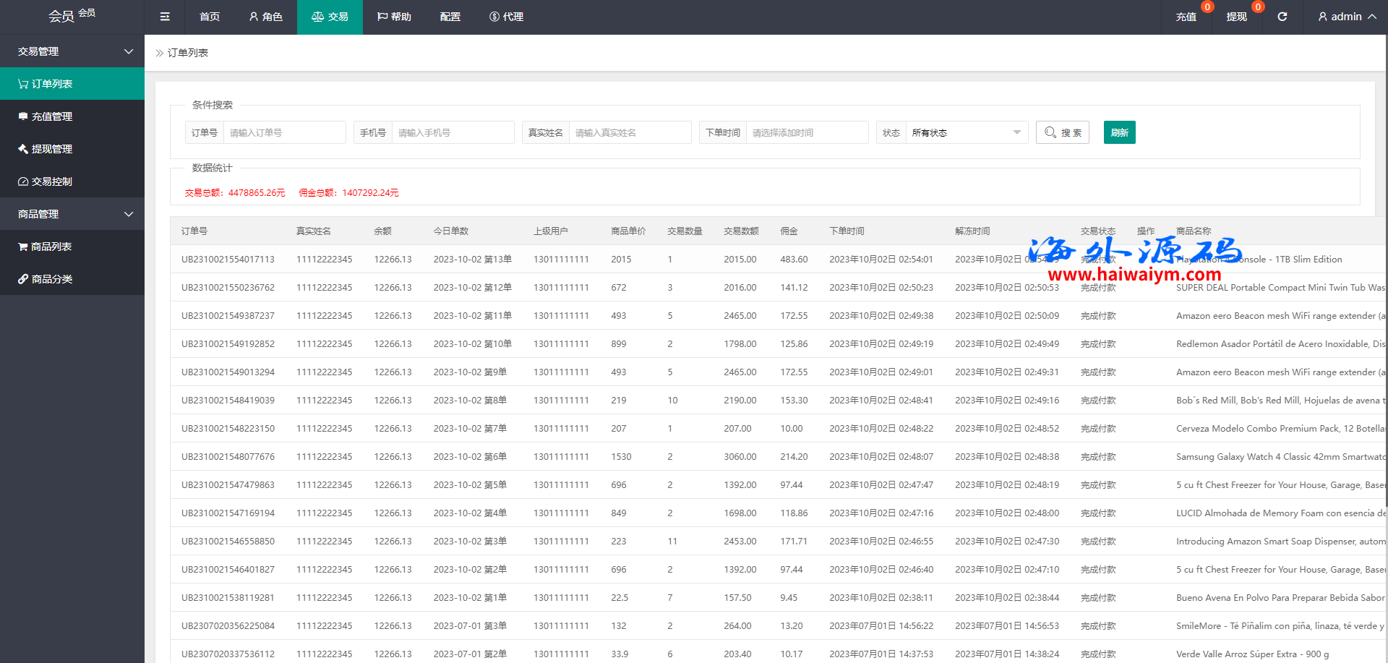Open the 所有状态 status dropdown
The width and height of the screenshot is (1388, 663).
pyautogui.click(x=966, y=132)
